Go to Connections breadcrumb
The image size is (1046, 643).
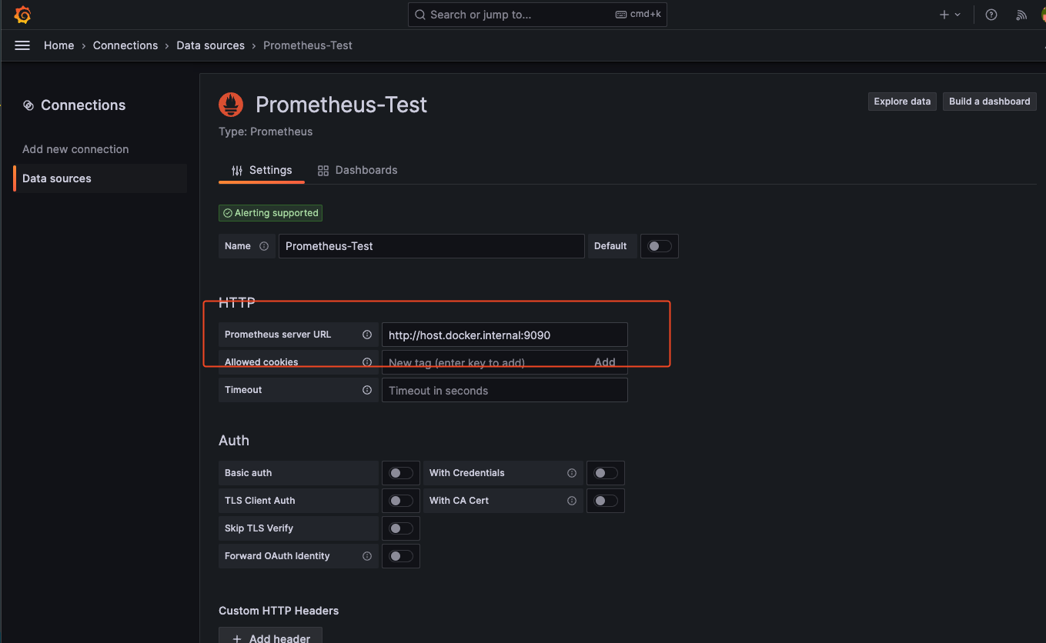click(x=125, y=45)
